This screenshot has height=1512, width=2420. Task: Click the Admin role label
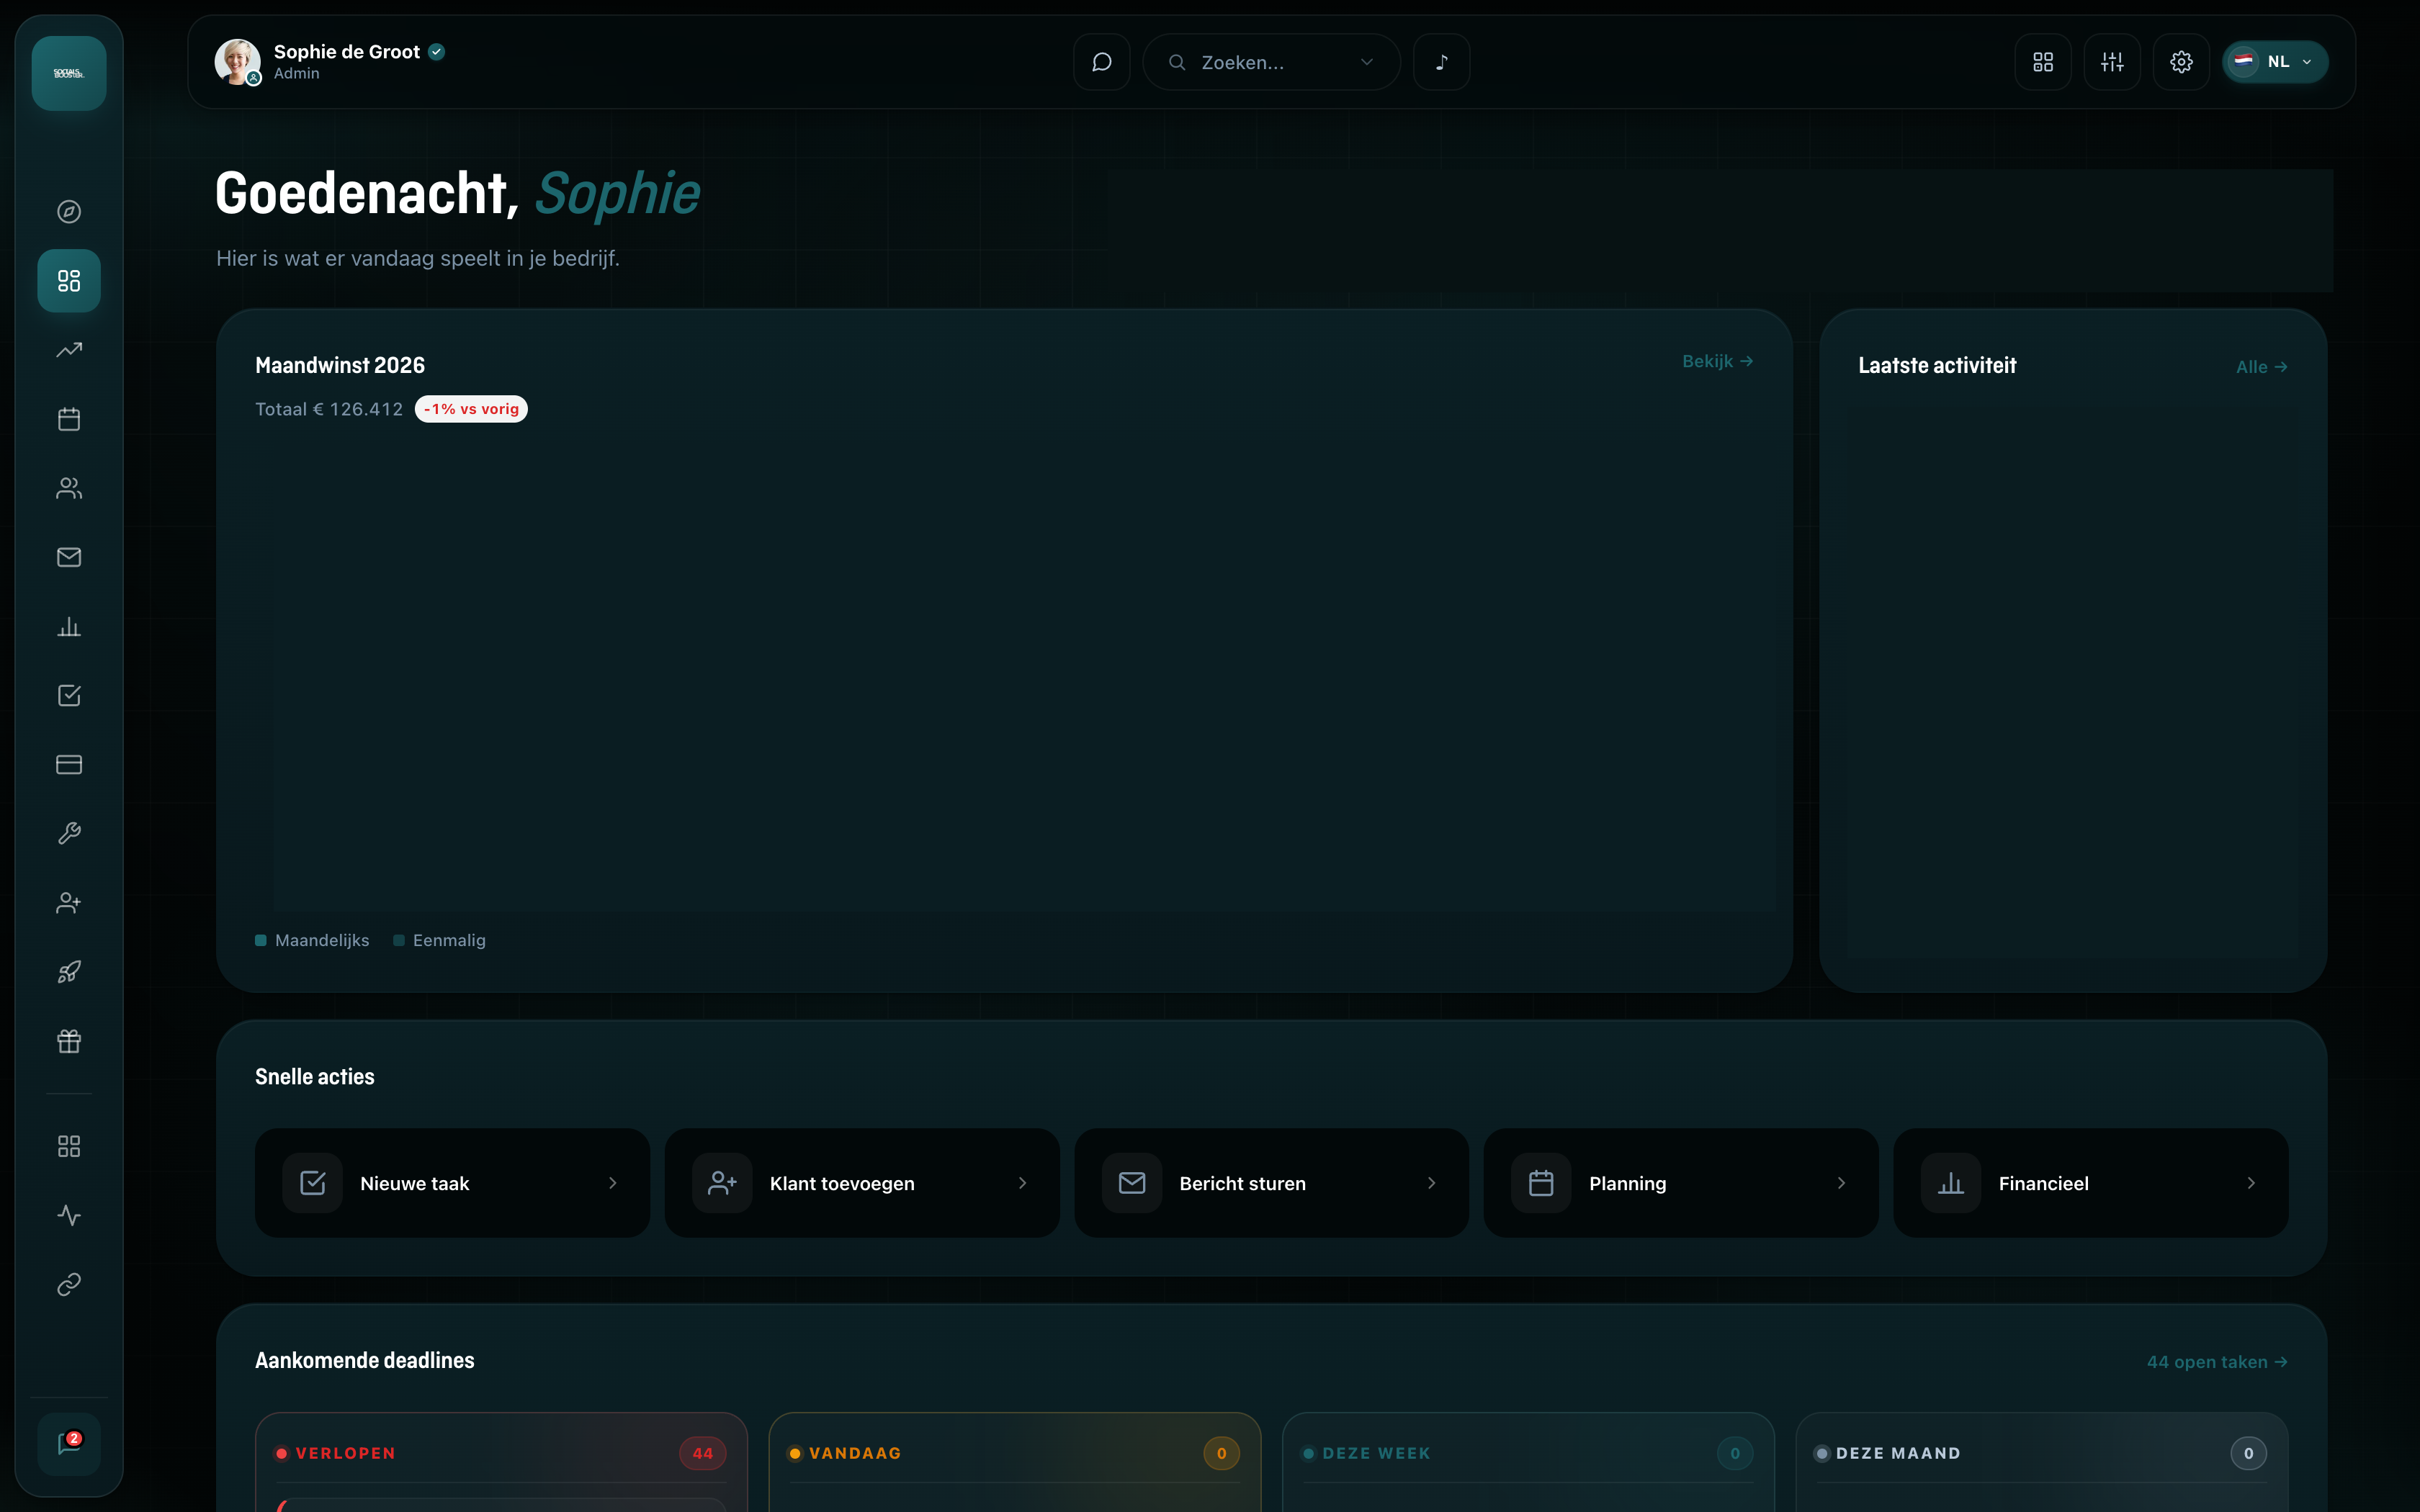point(297,73)
